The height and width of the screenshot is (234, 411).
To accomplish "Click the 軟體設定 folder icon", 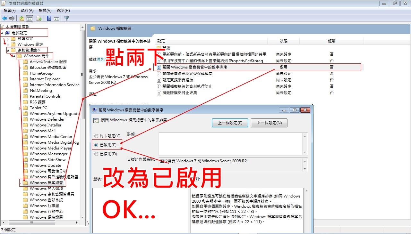I will click(x=13, y=38).
